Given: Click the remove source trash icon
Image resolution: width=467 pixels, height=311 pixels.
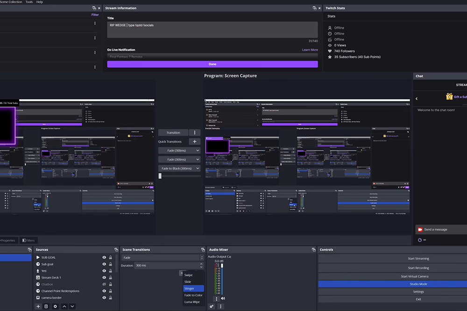Looking at the screenshot, I should click(46, 306).
